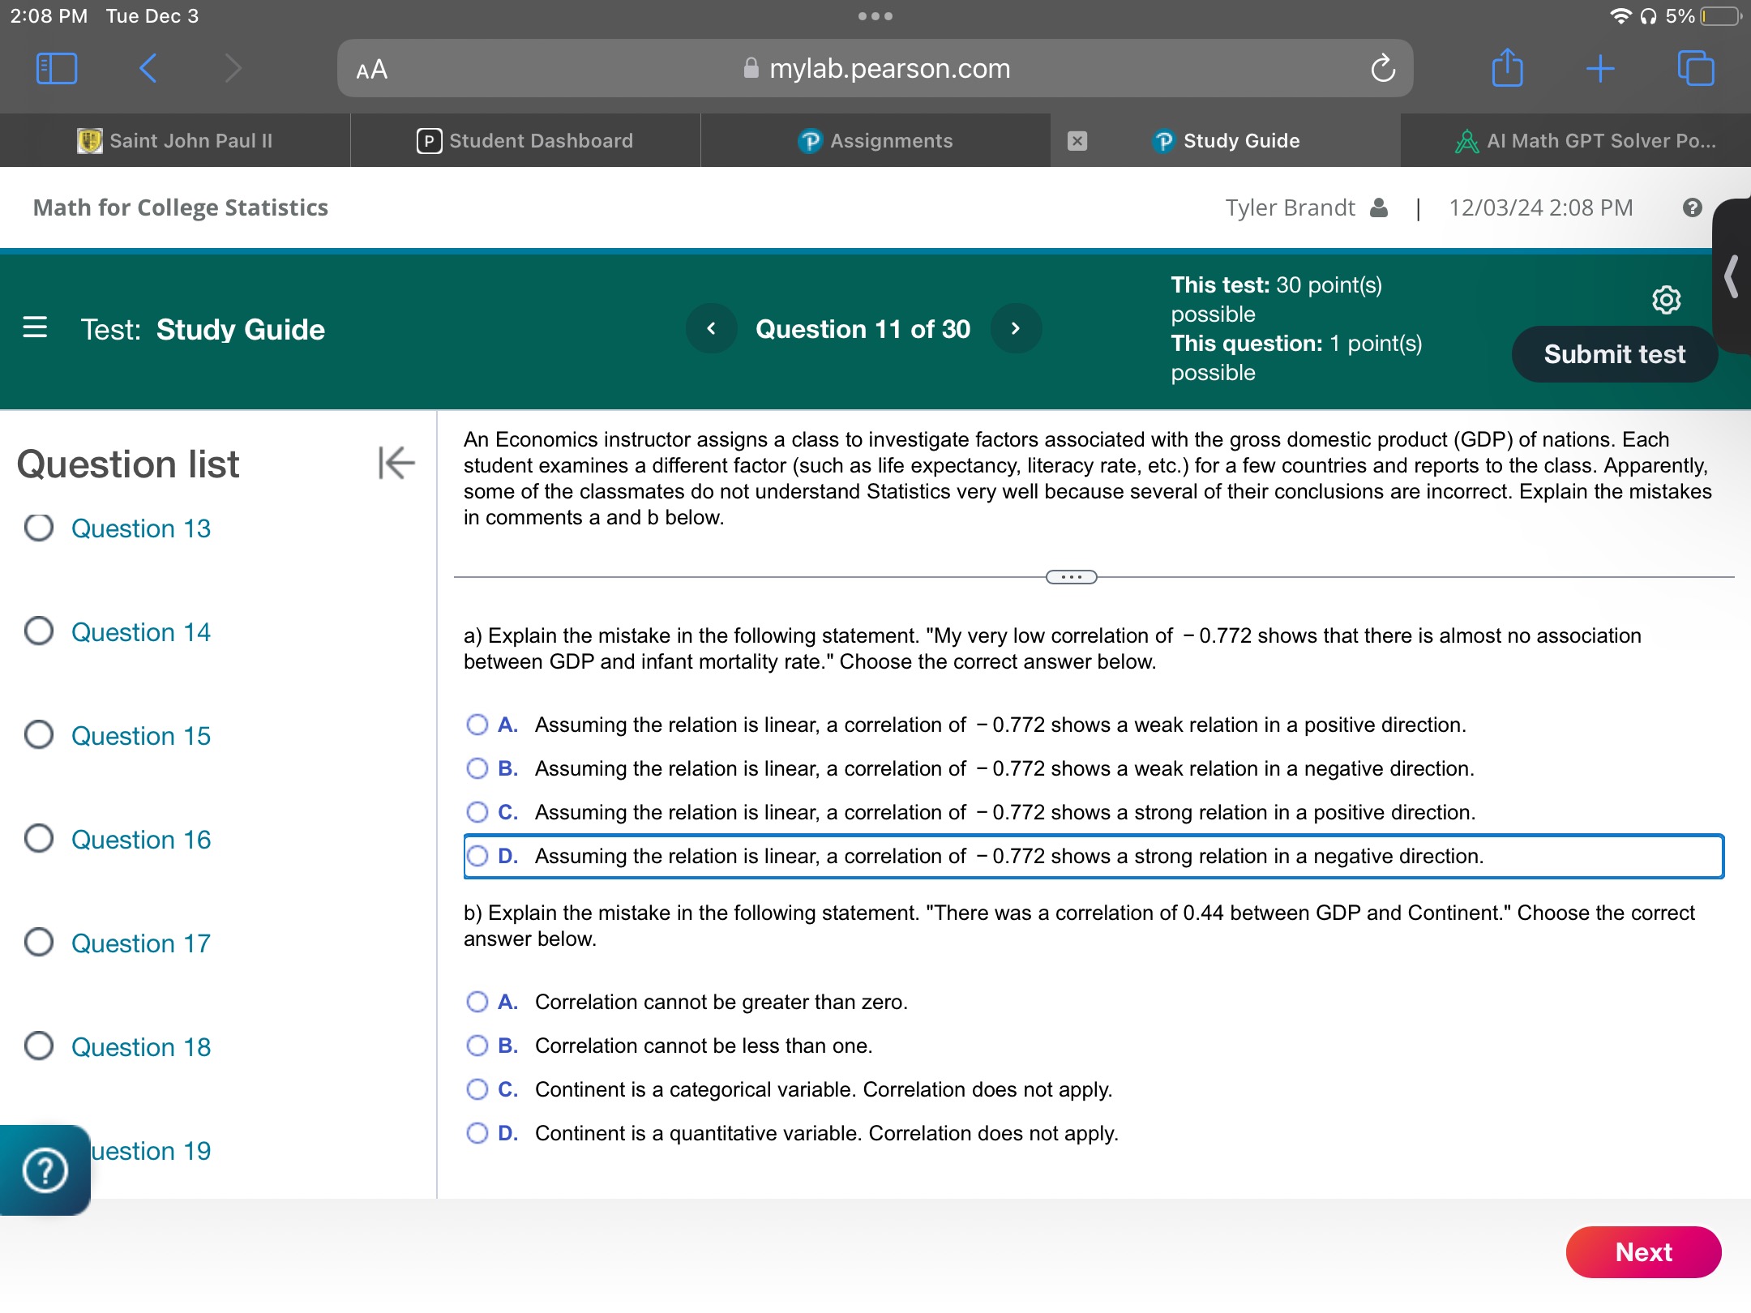1751x1313 pixels.
Task: Open Question 15 in the list
Action: click(141, 736)
